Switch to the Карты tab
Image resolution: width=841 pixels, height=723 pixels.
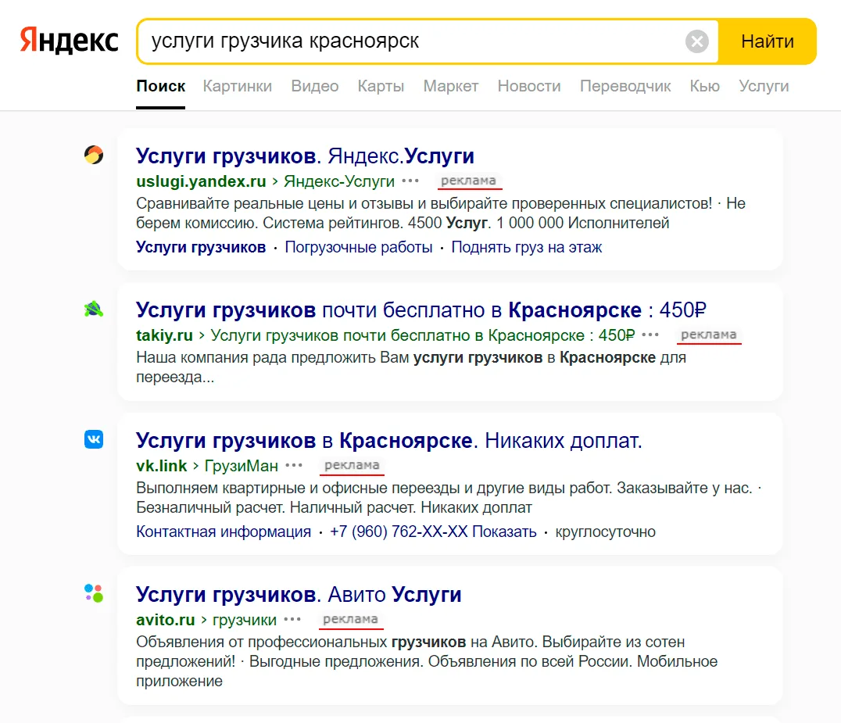(381, 86)
